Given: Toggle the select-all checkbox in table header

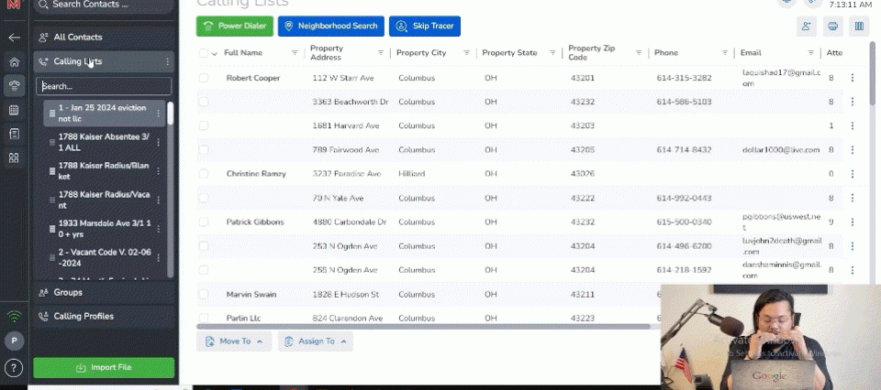Looking at the screenshot, I should coord(204,53).
